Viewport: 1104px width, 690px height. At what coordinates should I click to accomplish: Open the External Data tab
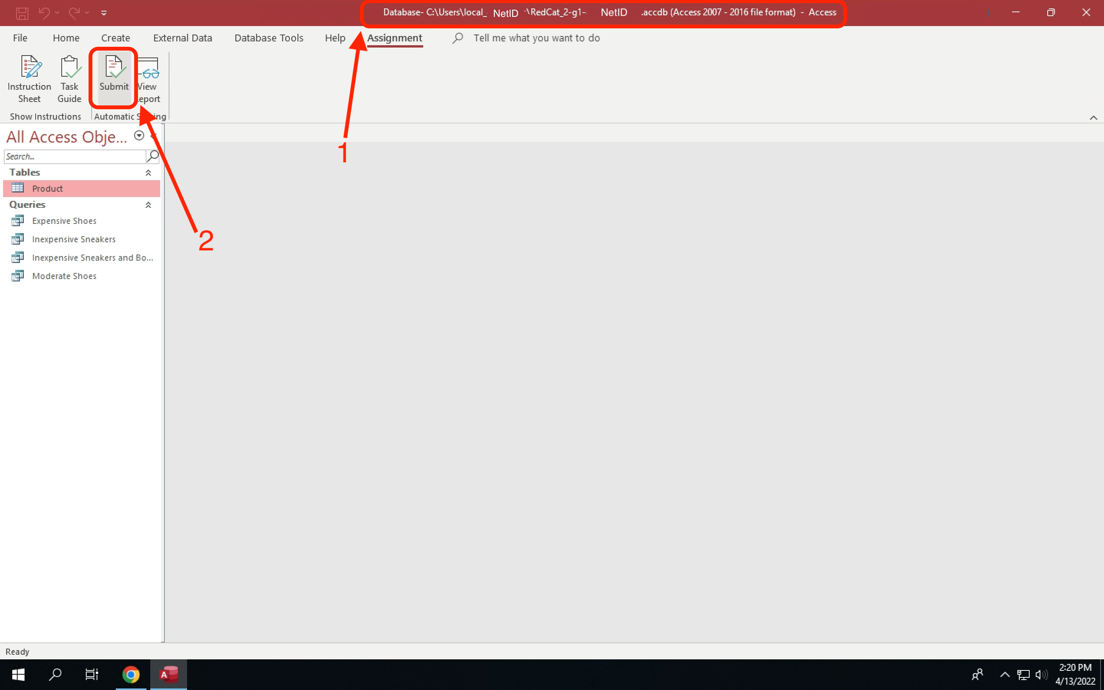[182, 38]
